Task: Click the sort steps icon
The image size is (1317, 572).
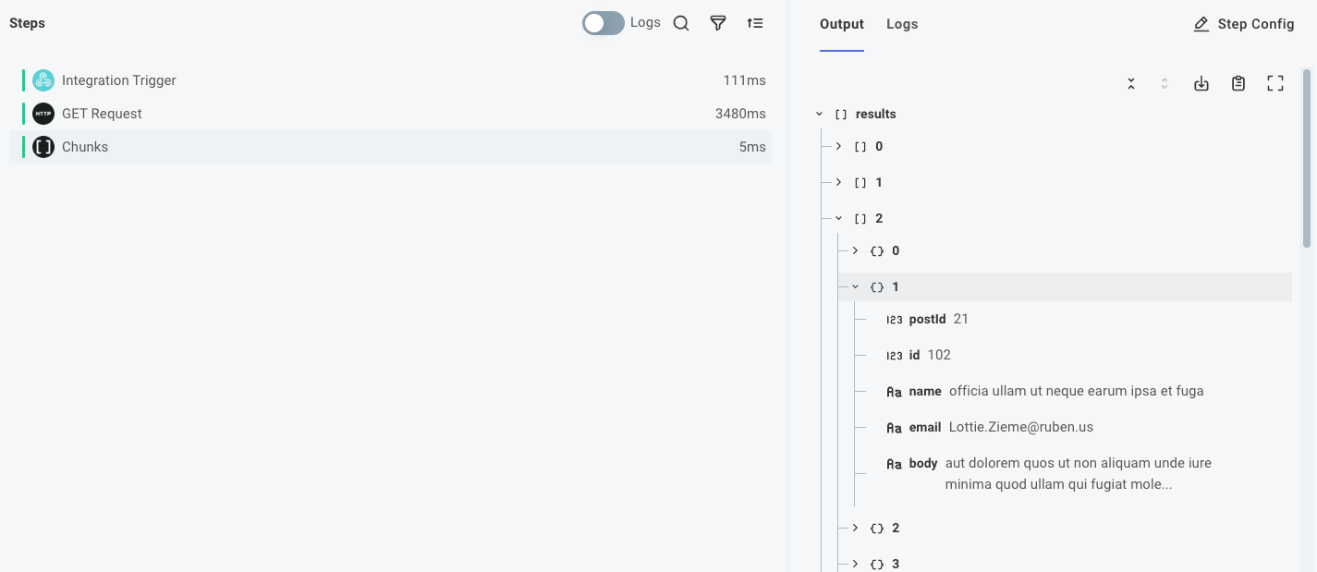Action: (x=755, y=22)
